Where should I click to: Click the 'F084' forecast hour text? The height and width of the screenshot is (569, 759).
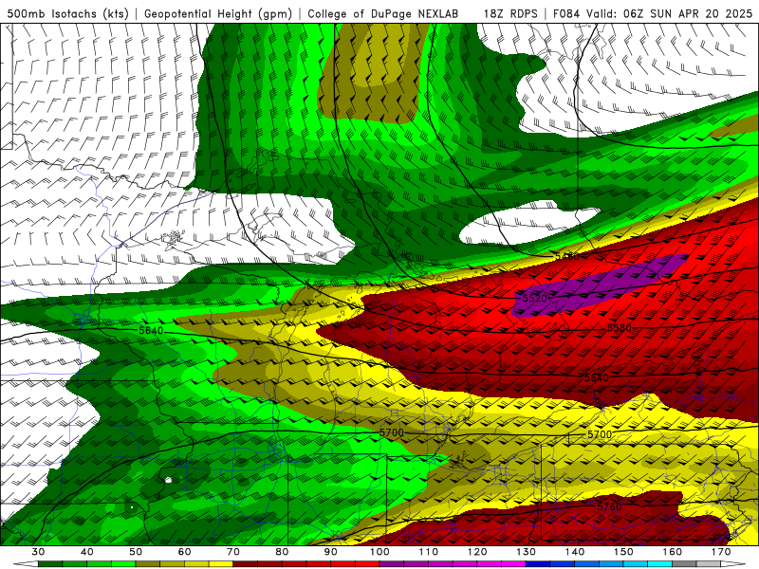coord(565,13)
